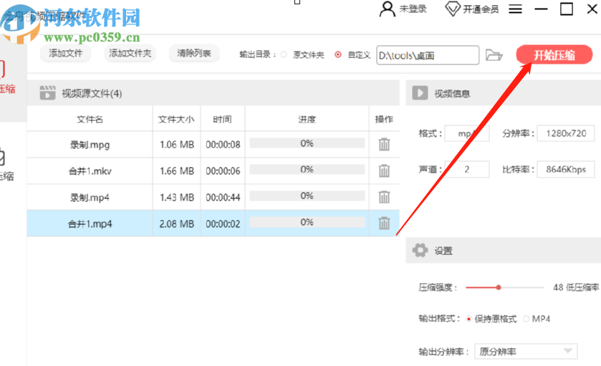Select the file 合并1.mp4
This screenshot has width=601, height=366.
point(90,223)
